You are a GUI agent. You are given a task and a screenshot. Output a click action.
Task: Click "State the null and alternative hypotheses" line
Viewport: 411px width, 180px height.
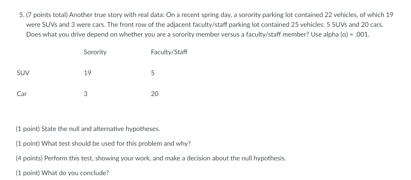pyautogui.click(x=88, y=129)
